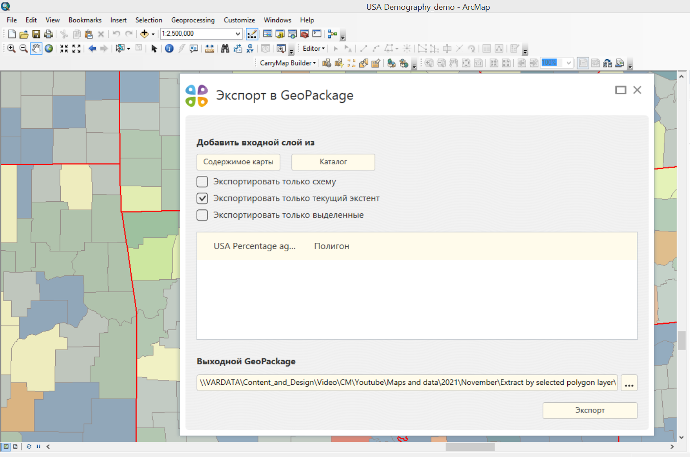Check 'Экспортировать только выделенные' checkbox
690x457 pixels.
(202, 215)
